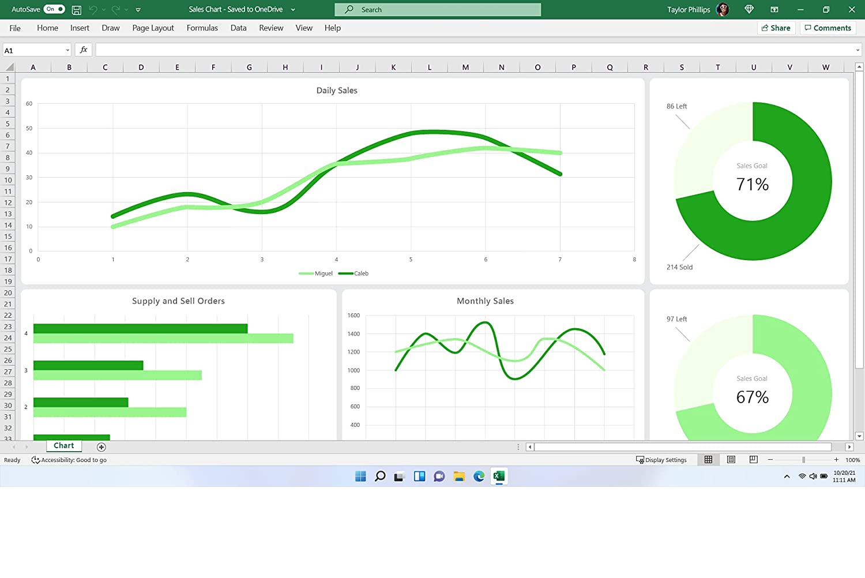
Task: Open Excel from the Windows taskbar
Action: coord(499,476)
